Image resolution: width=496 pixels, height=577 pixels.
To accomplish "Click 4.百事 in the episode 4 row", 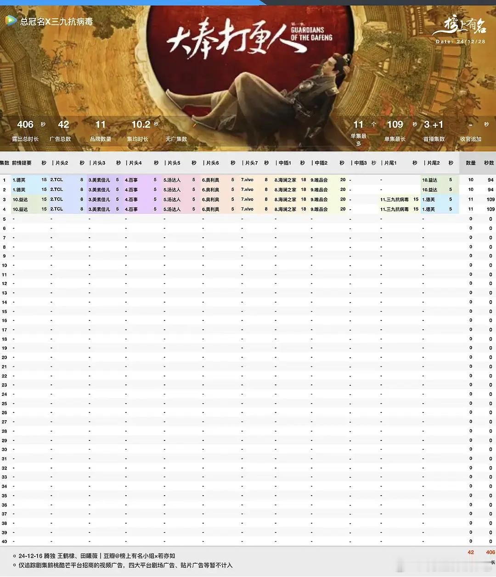I will point(131,209).
